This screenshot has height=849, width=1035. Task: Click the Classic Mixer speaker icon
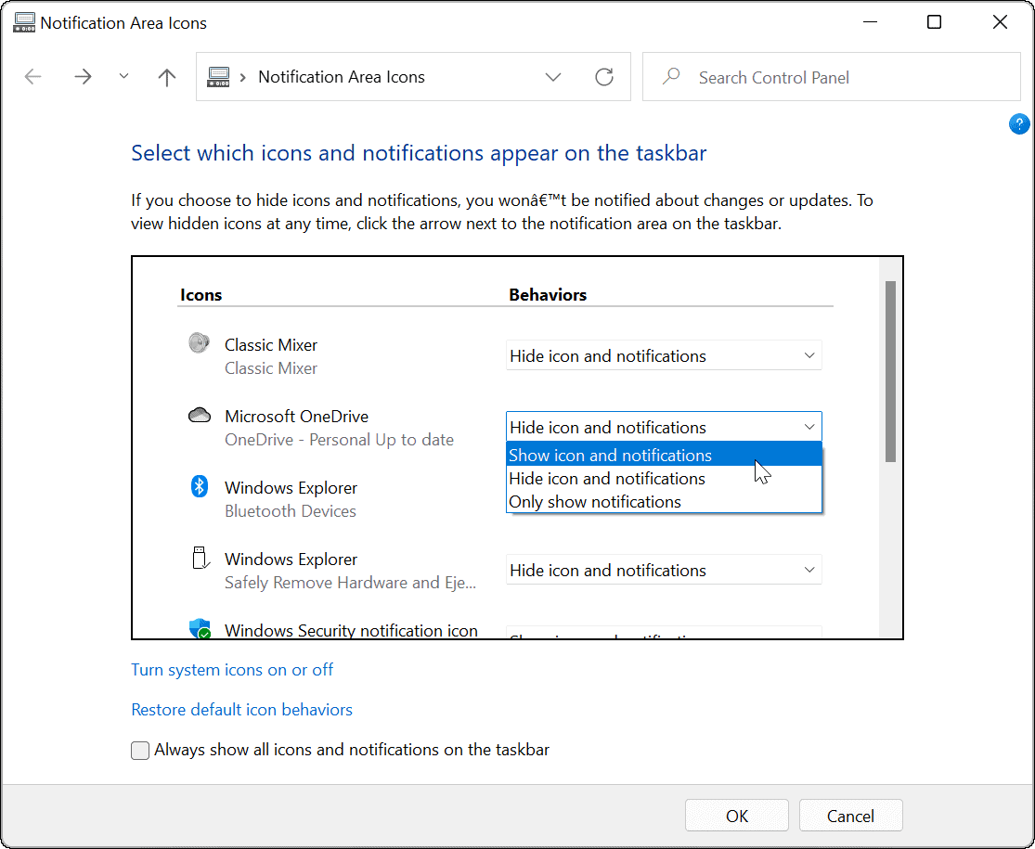tap(199, 342)
